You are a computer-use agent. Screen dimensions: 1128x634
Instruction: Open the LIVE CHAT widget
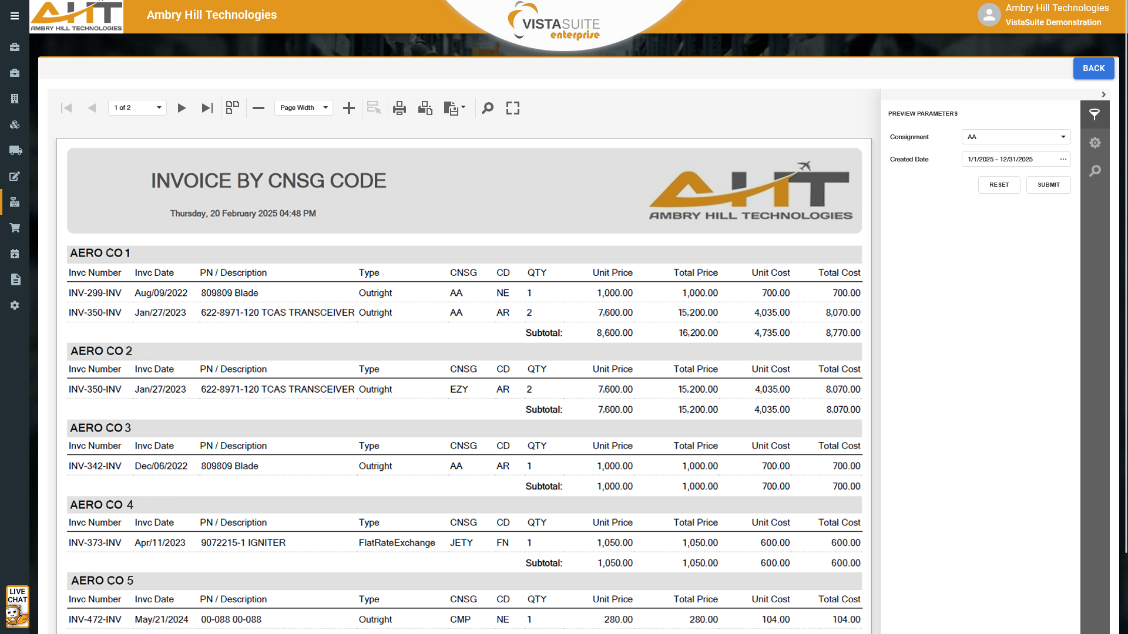17,606
